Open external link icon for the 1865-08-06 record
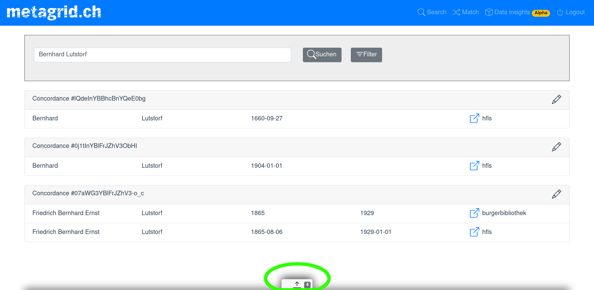The height and width of the screenshot is (290, 594). pyautogui.click(x=474, y=232)
